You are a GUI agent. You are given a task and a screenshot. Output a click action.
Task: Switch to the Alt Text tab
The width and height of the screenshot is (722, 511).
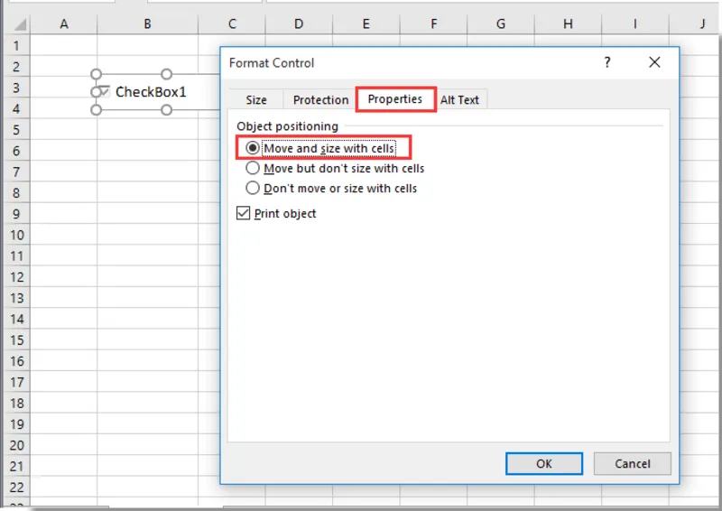coord(459,100)
